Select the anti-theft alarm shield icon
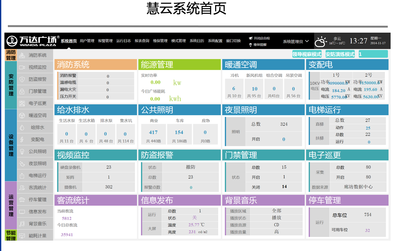The width and height of the screenshot is (395, 251). (x=22, y=79)
